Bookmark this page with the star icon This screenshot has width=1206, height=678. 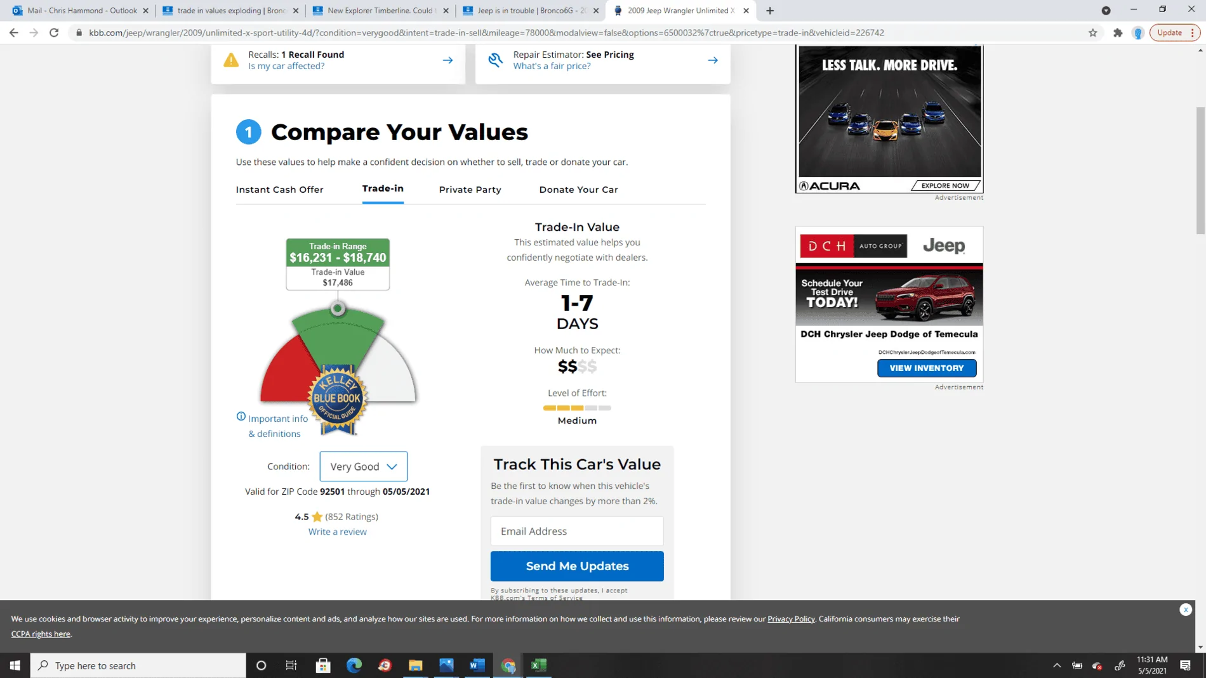coord(1092,32)
